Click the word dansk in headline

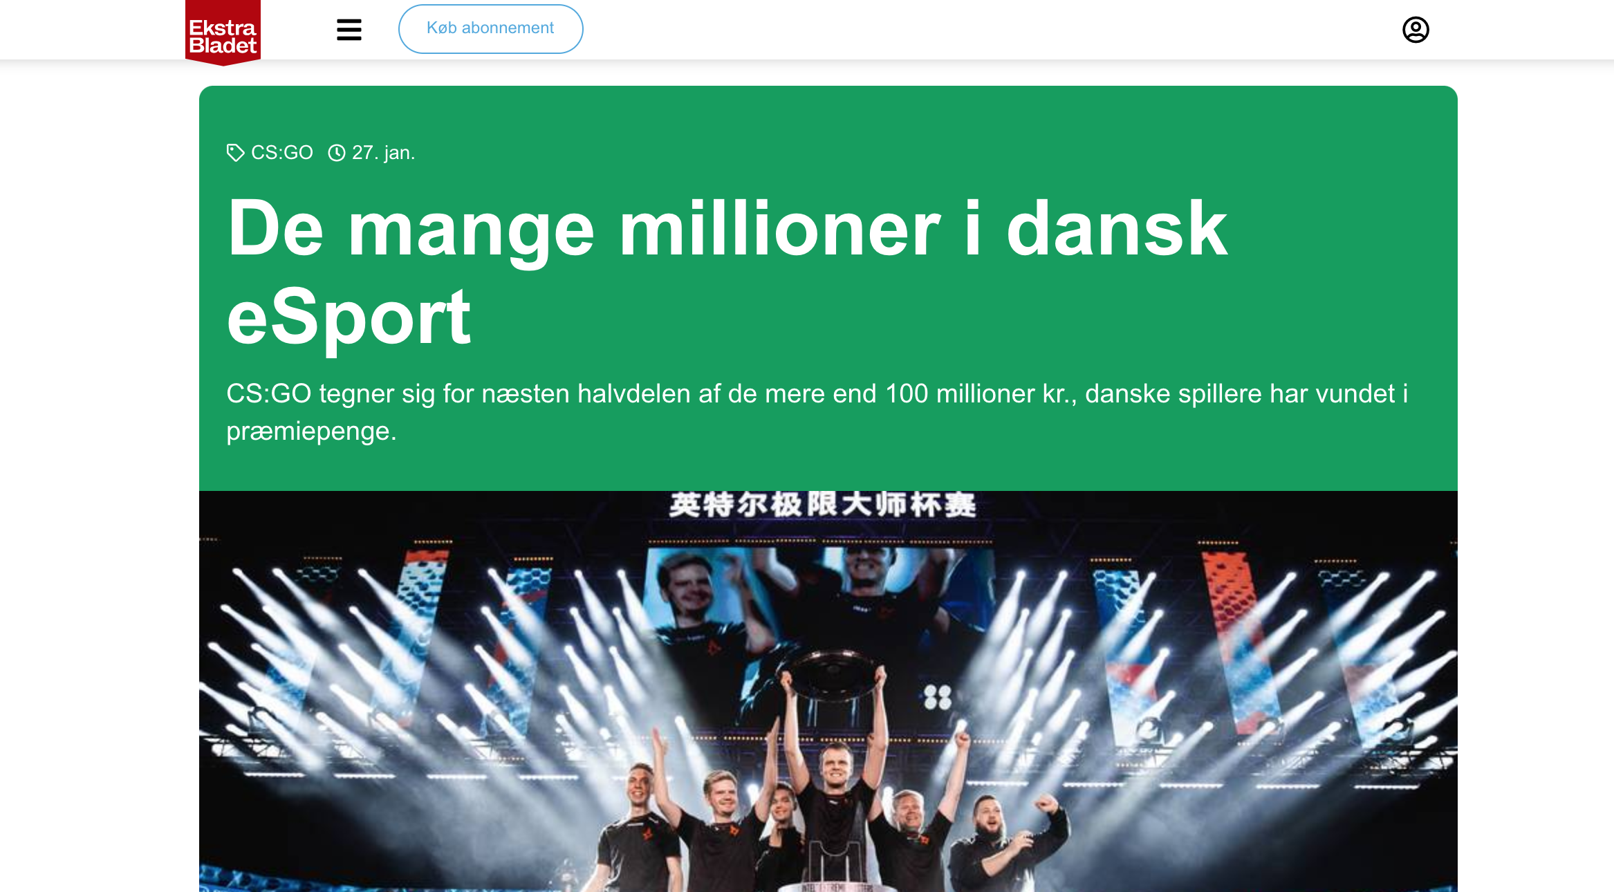1117,228
